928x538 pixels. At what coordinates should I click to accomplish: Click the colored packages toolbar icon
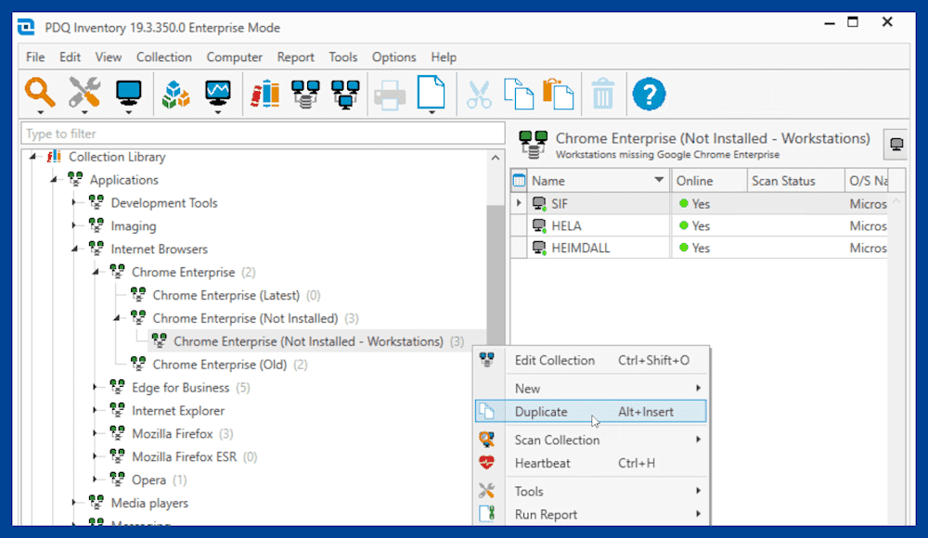point(175,93)
